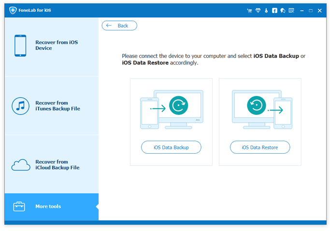Start iOS Data Restore

[260, 147]
